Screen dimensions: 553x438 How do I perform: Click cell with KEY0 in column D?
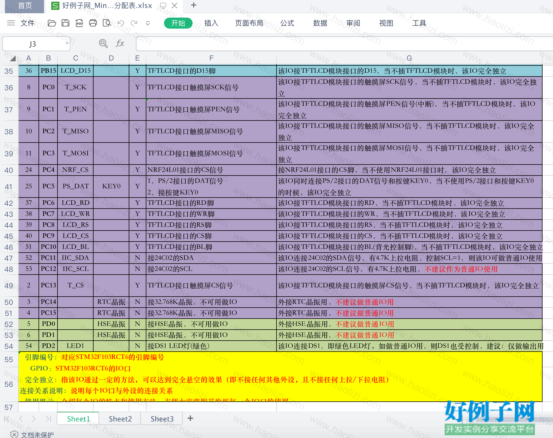pyautogui.click(x=111, y=186)
